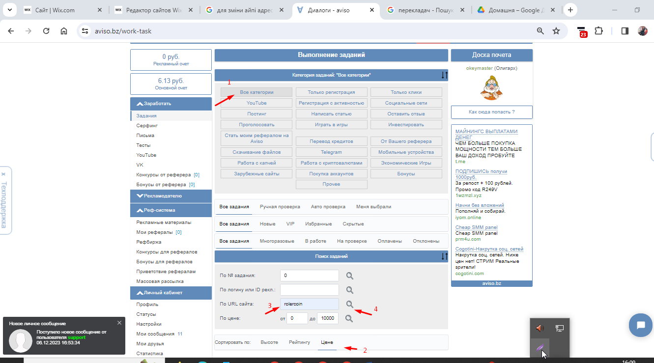Select the Социальные сети category button
The image size is (654, 363).
[x=406, y=103]
